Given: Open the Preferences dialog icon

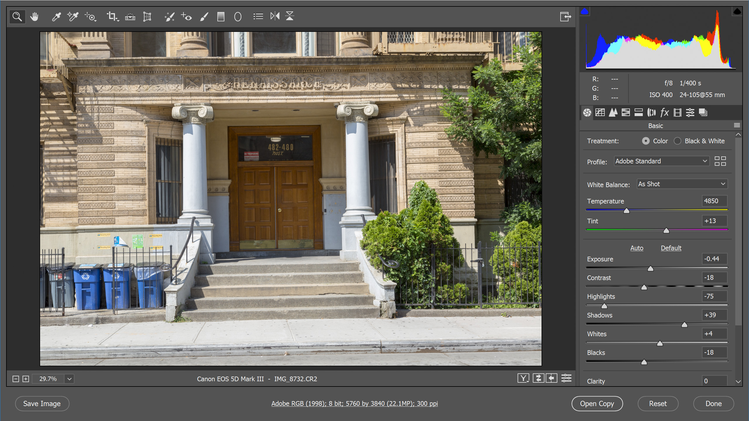Looking at the screenshot, I should pos(258,16).
